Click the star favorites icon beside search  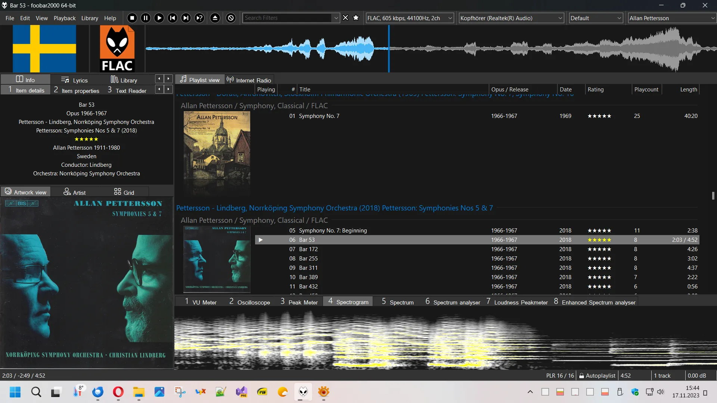[356, 18]
